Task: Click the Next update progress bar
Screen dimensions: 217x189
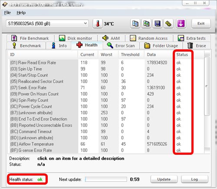Action: click(106, 179)
